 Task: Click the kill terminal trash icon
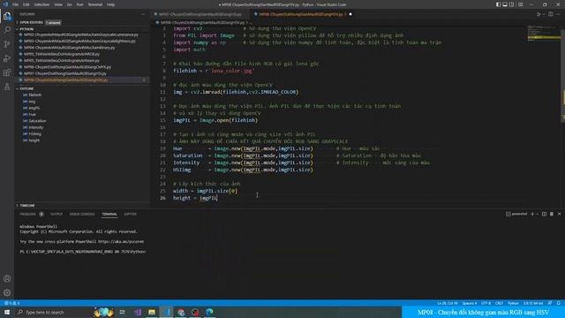click(551, 214)
